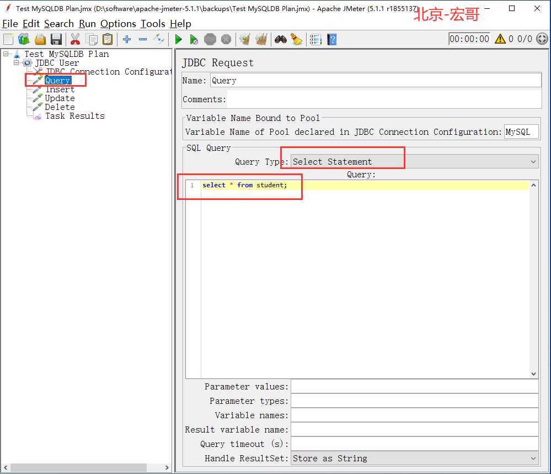
Task: Click the query editor scroll up arrow
Action: coord(533,185)
